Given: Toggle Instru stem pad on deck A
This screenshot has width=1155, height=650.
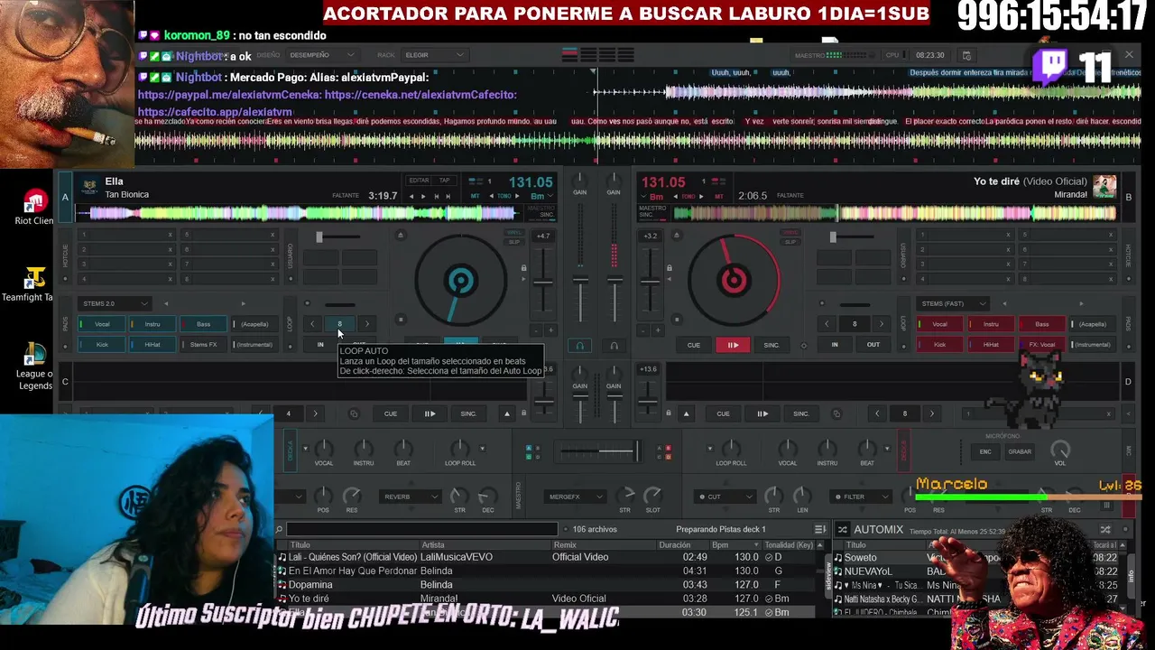Looking at the screenshot, I should [152, 324].
